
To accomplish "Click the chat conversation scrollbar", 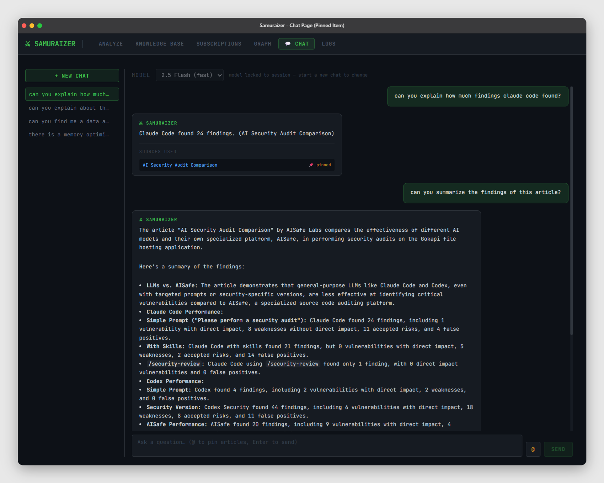I will (572, 211).
